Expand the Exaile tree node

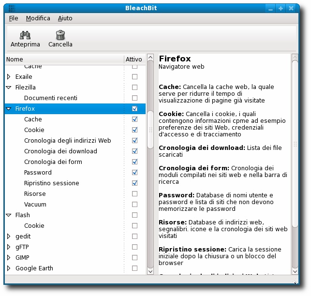click(x=9, y=76)
